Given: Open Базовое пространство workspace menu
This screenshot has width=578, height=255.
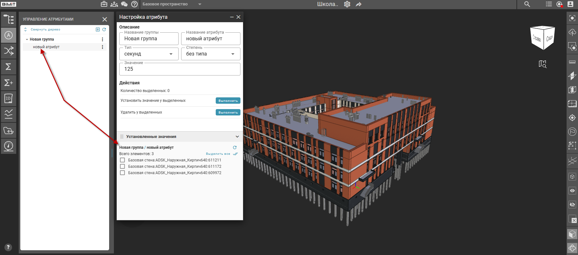Looking at the screenshot, I should coord(172,4).
